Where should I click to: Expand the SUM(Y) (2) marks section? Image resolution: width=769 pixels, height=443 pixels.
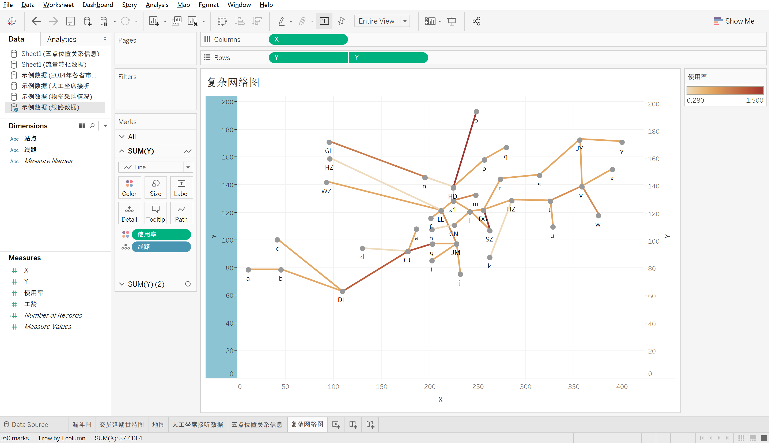coord(122,284)
